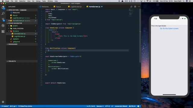Open the Apple menu
Image resolution: width=193 pixels, height=108 pixels.
3,1
